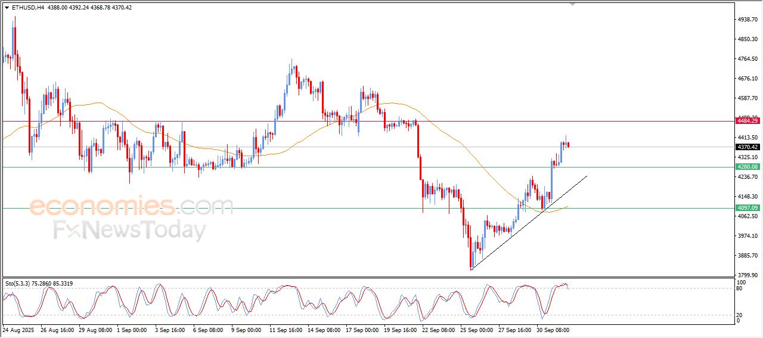Click the green 4097.09 price label
The width and height of the screenshot is (763, 338).
click(748, 208)
